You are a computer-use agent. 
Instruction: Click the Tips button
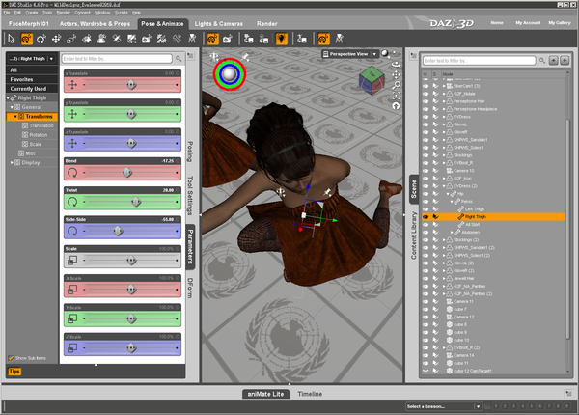pyautogui.click(x=14, y=371)
